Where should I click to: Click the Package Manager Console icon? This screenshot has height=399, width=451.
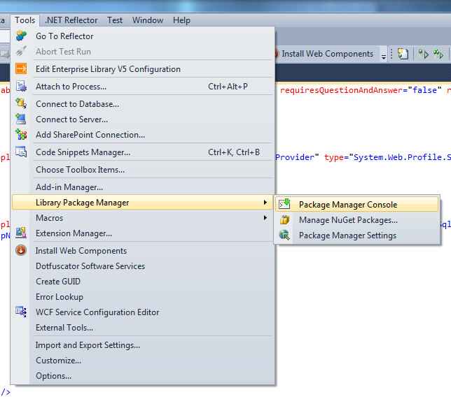pyautogui.click(x=284, y=204)
